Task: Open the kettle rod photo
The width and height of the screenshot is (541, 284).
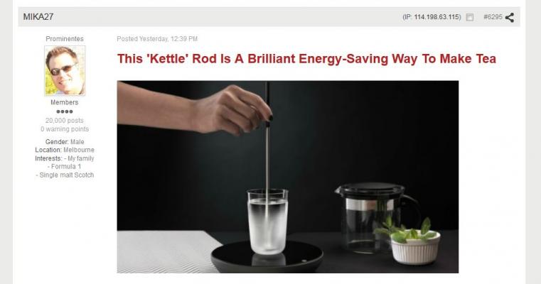Action: point(288,177)
